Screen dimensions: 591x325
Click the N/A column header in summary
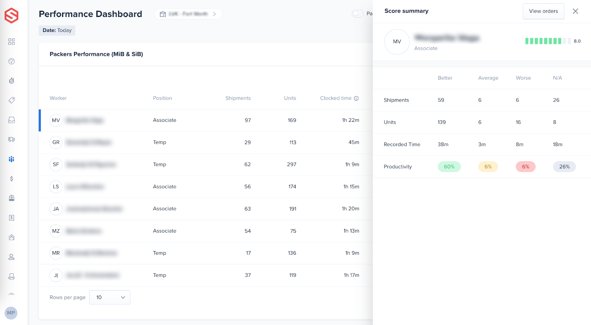557,78
